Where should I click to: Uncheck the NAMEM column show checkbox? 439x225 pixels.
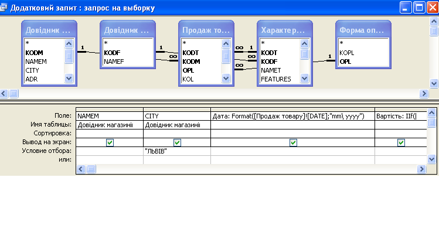(110, 143)
